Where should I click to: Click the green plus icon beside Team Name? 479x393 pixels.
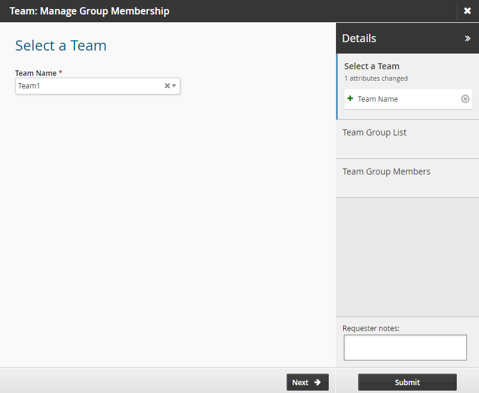[x=350, y=99]
